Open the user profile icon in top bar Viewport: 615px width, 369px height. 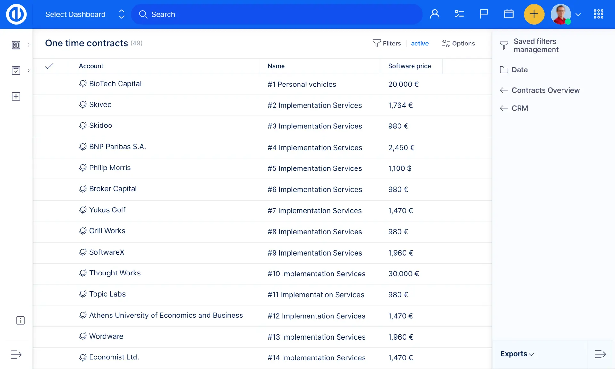tap(435, 14)
